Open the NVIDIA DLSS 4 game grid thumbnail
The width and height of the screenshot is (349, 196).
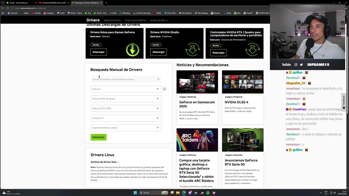243,82
